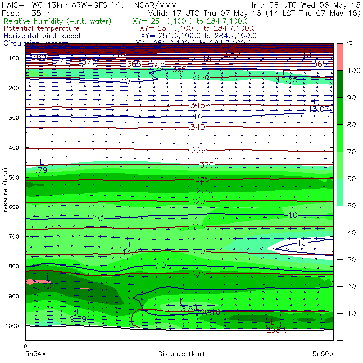Click the 'Valid: 17 UTC Thu 07 May 15' text
This screenshot has width=363, height=363.
[206, 13]
